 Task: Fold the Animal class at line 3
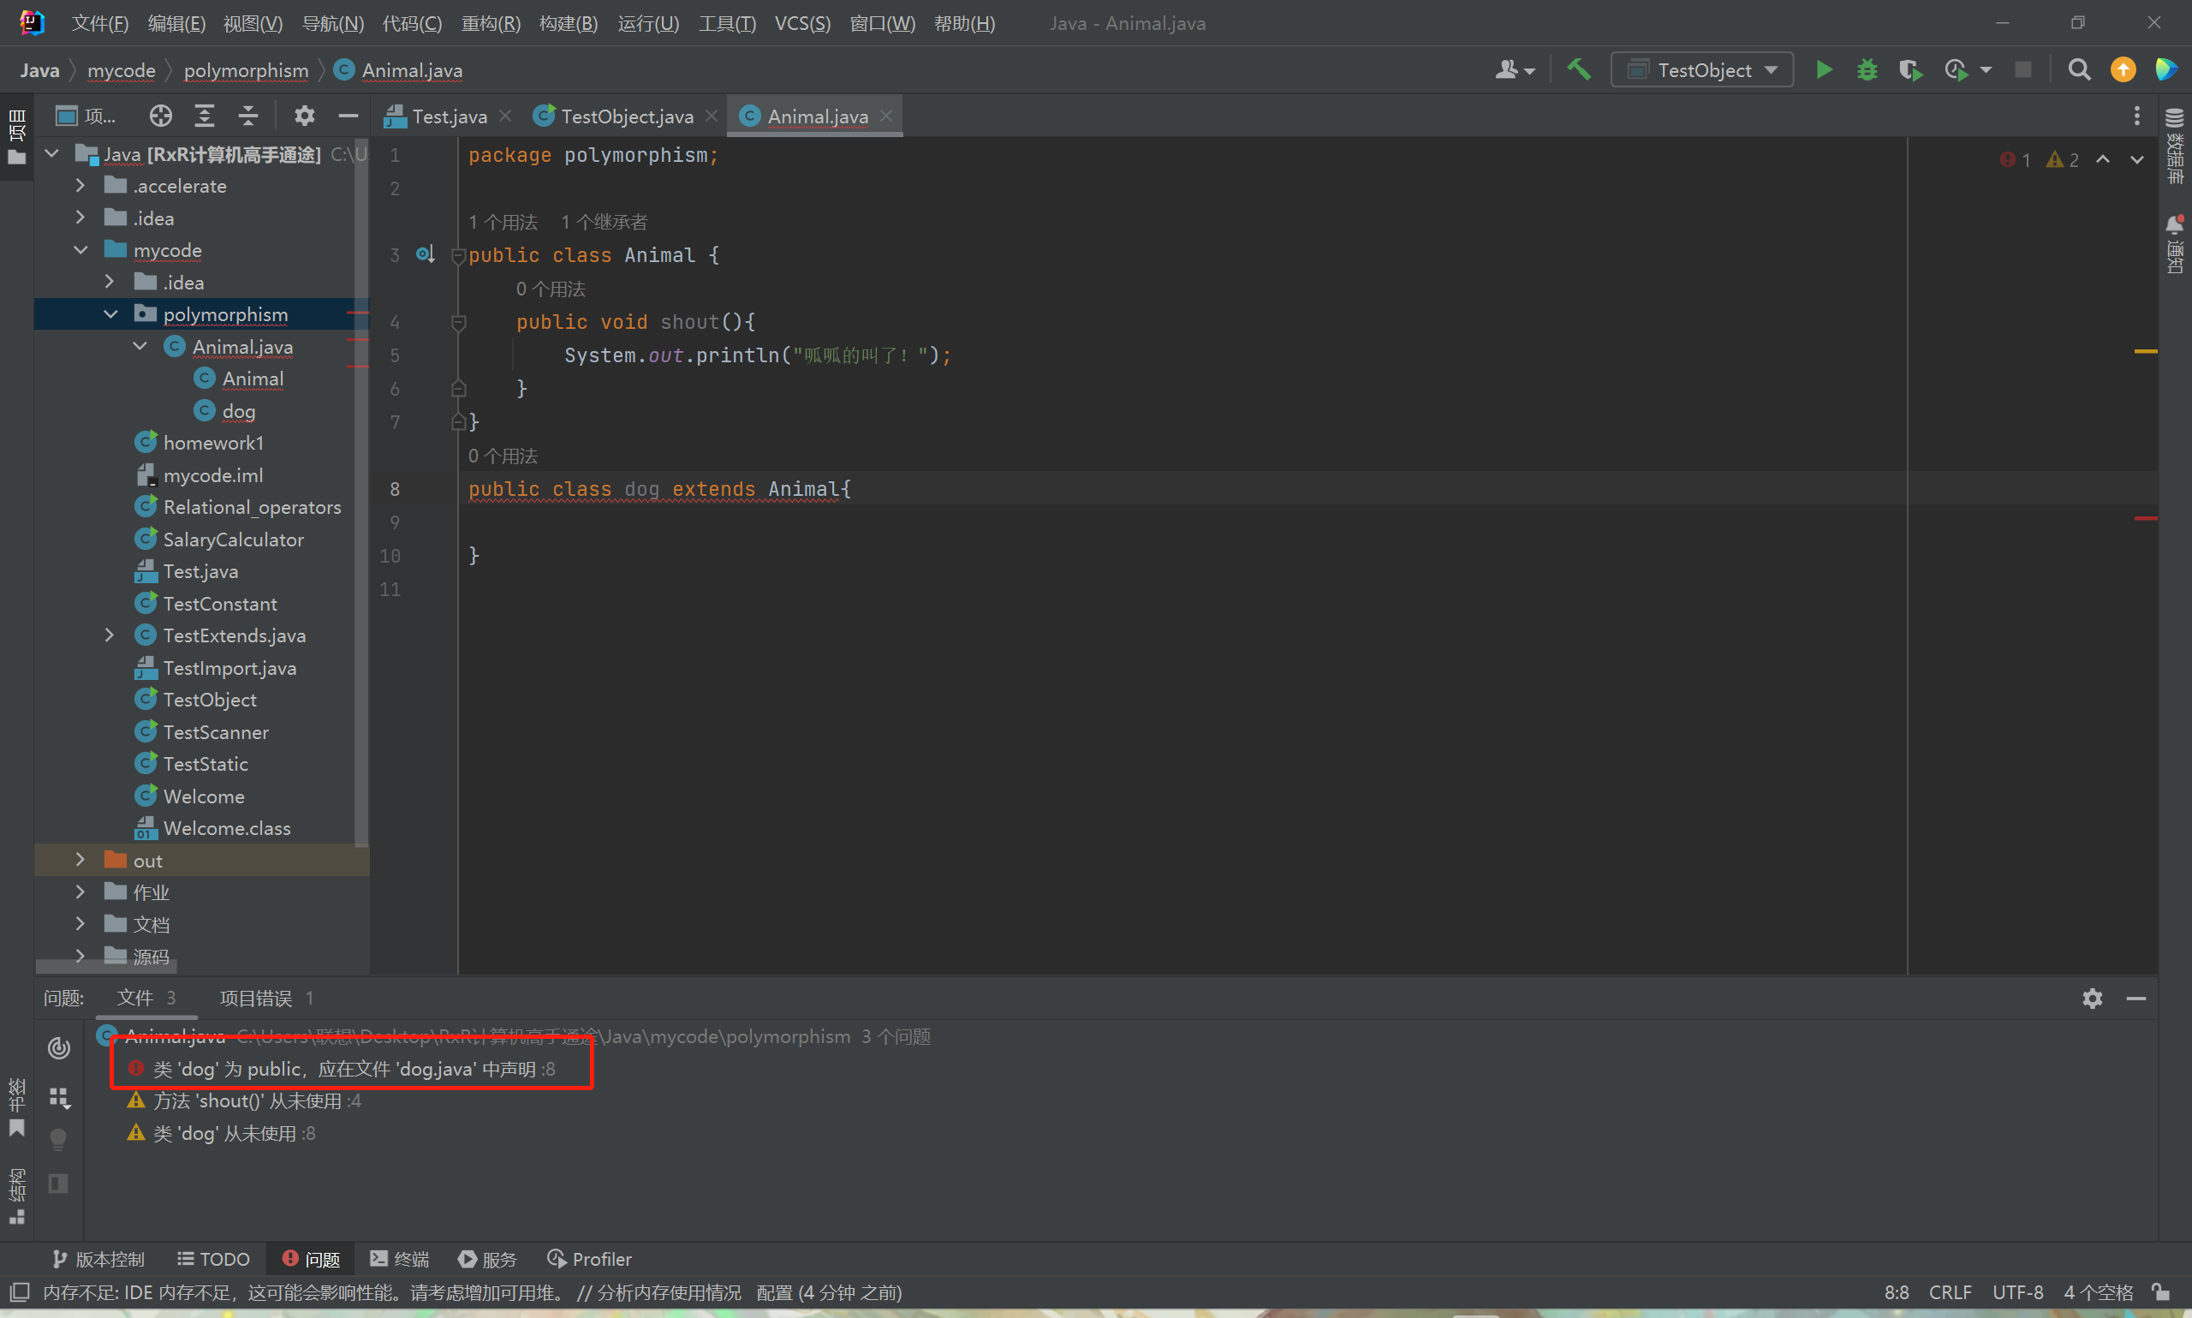pyautogui.click(x=458, y=257)
